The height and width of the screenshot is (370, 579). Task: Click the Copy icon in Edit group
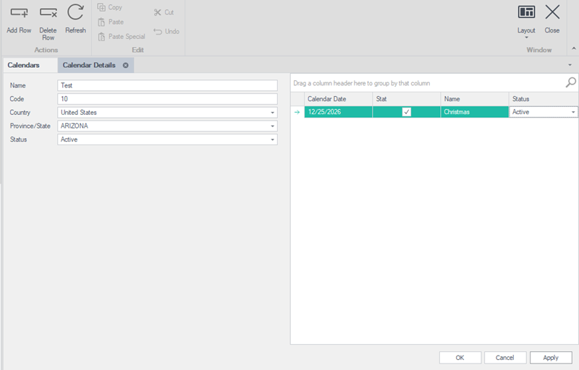pos(102,7)
